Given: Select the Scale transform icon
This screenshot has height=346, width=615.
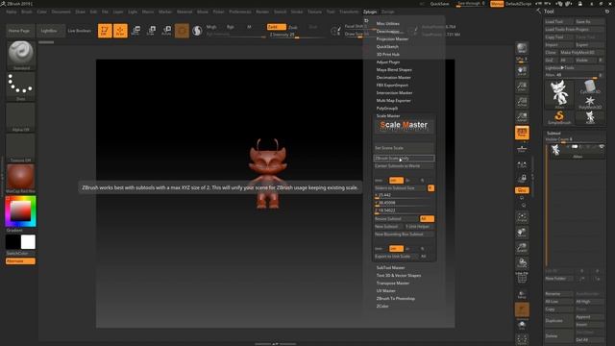Looking at the screenshot, I should (151, 31).
